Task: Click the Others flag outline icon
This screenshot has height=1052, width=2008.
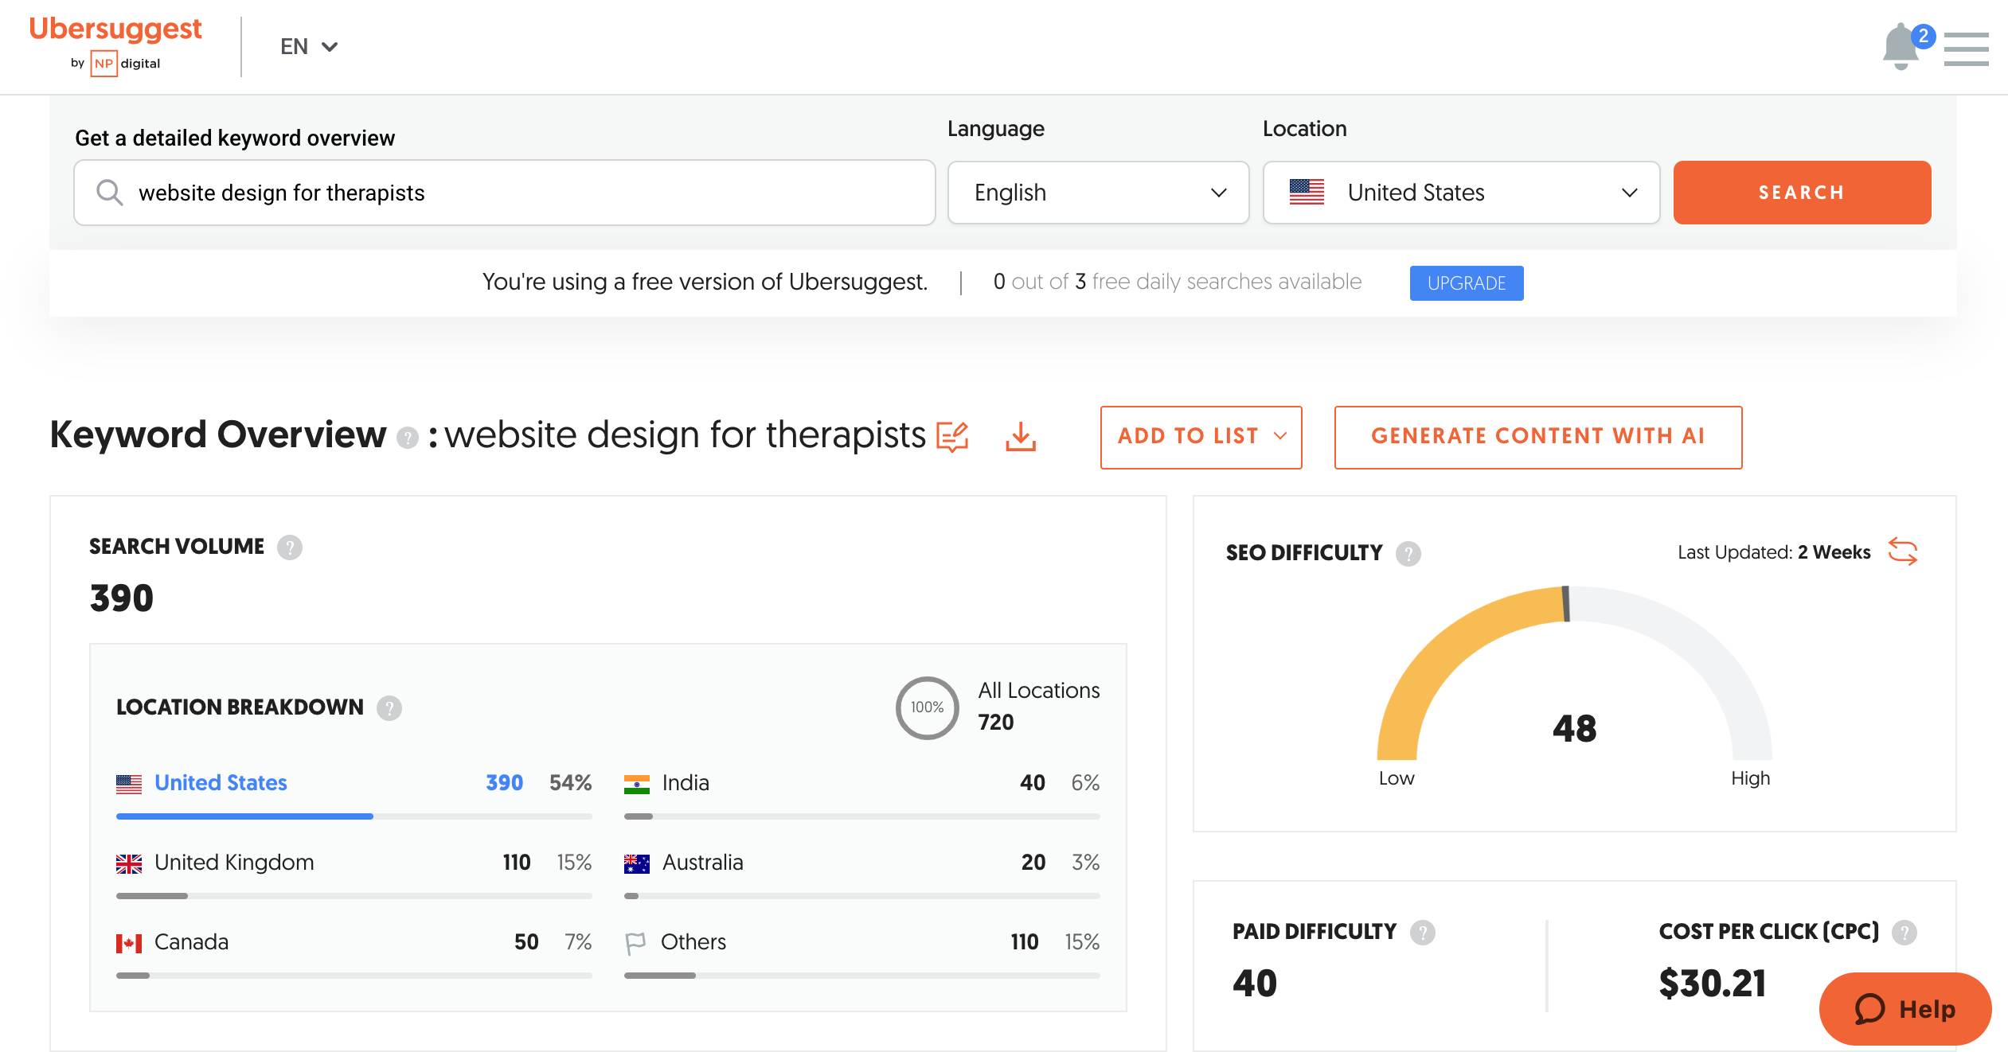Action: click(635, 944)
